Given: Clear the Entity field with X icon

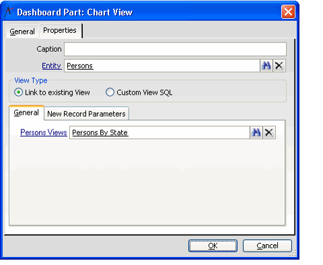Looking at the screenshot, I should (279, 66).
